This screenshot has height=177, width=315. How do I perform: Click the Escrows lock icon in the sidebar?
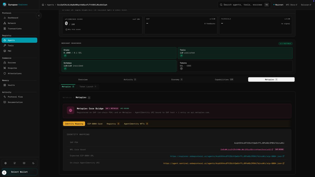pos(5,63)
